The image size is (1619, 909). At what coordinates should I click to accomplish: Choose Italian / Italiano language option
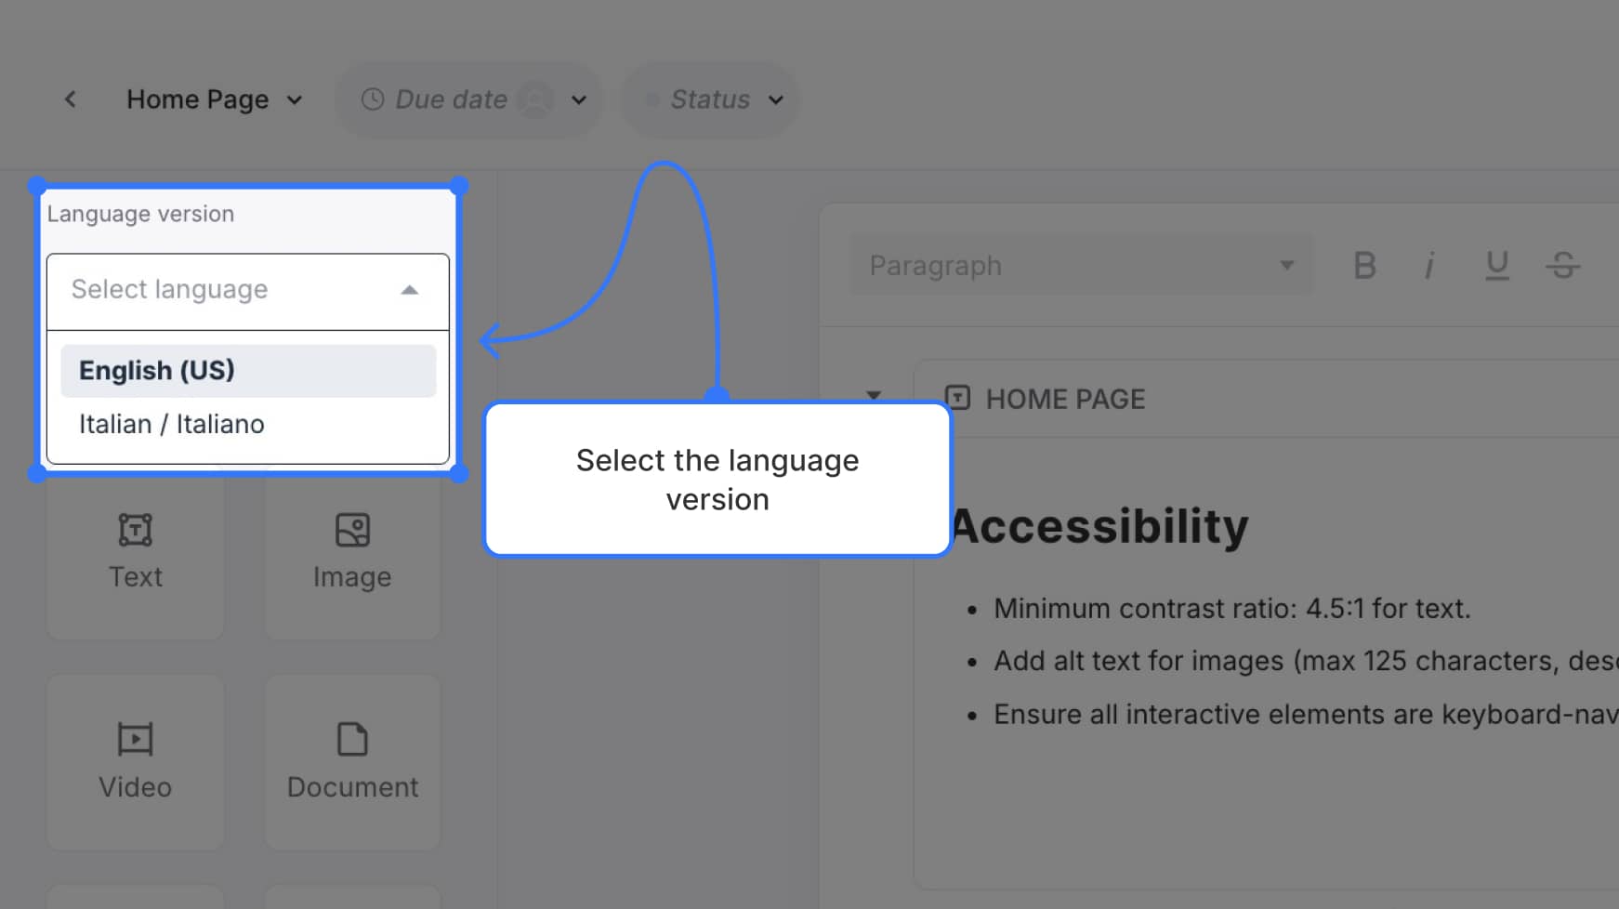pos(248,425)
